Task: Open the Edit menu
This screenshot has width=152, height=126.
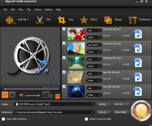Action: (13, 10)
